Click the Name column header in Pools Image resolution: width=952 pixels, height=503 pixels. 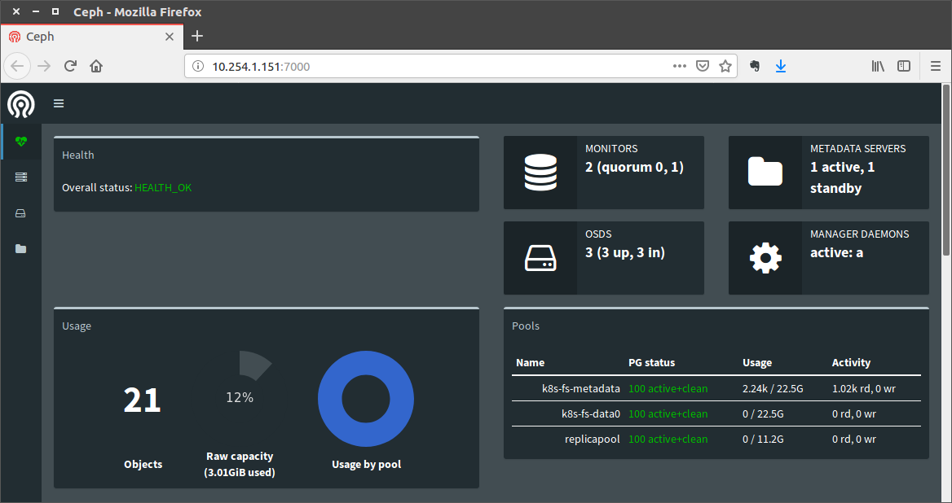pos(530,362)
